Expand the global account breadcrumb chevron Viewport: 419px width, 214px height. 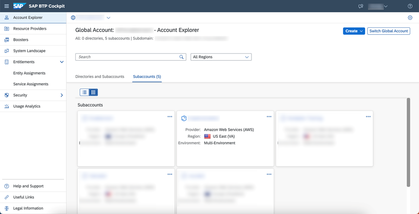[x=108, y=18]
